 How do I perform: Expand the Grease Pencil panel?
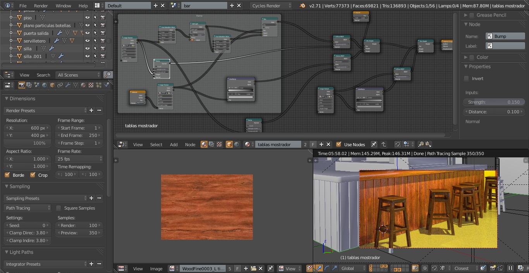click(466, 15)
